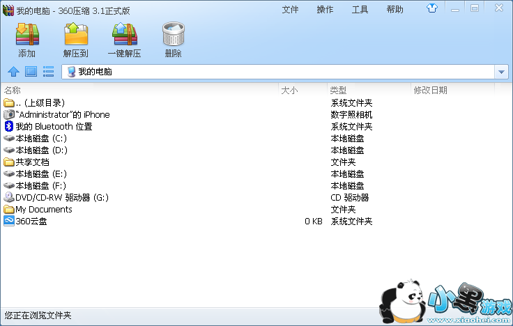Click the 我的电脑 address path field
Image resolution: width=513 pixels, height=326 pixels.
point(278,72)
